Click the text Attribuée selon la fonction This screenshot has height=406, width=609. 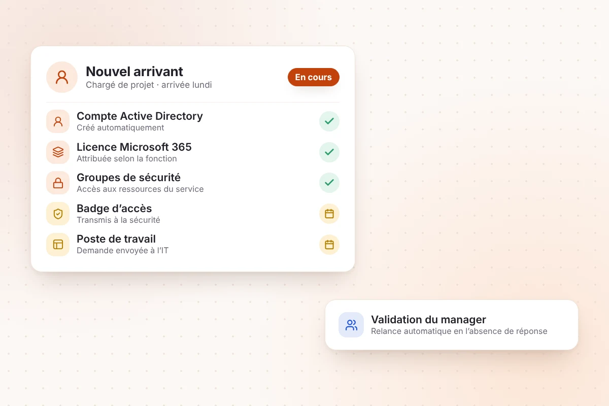click(127, 158)
